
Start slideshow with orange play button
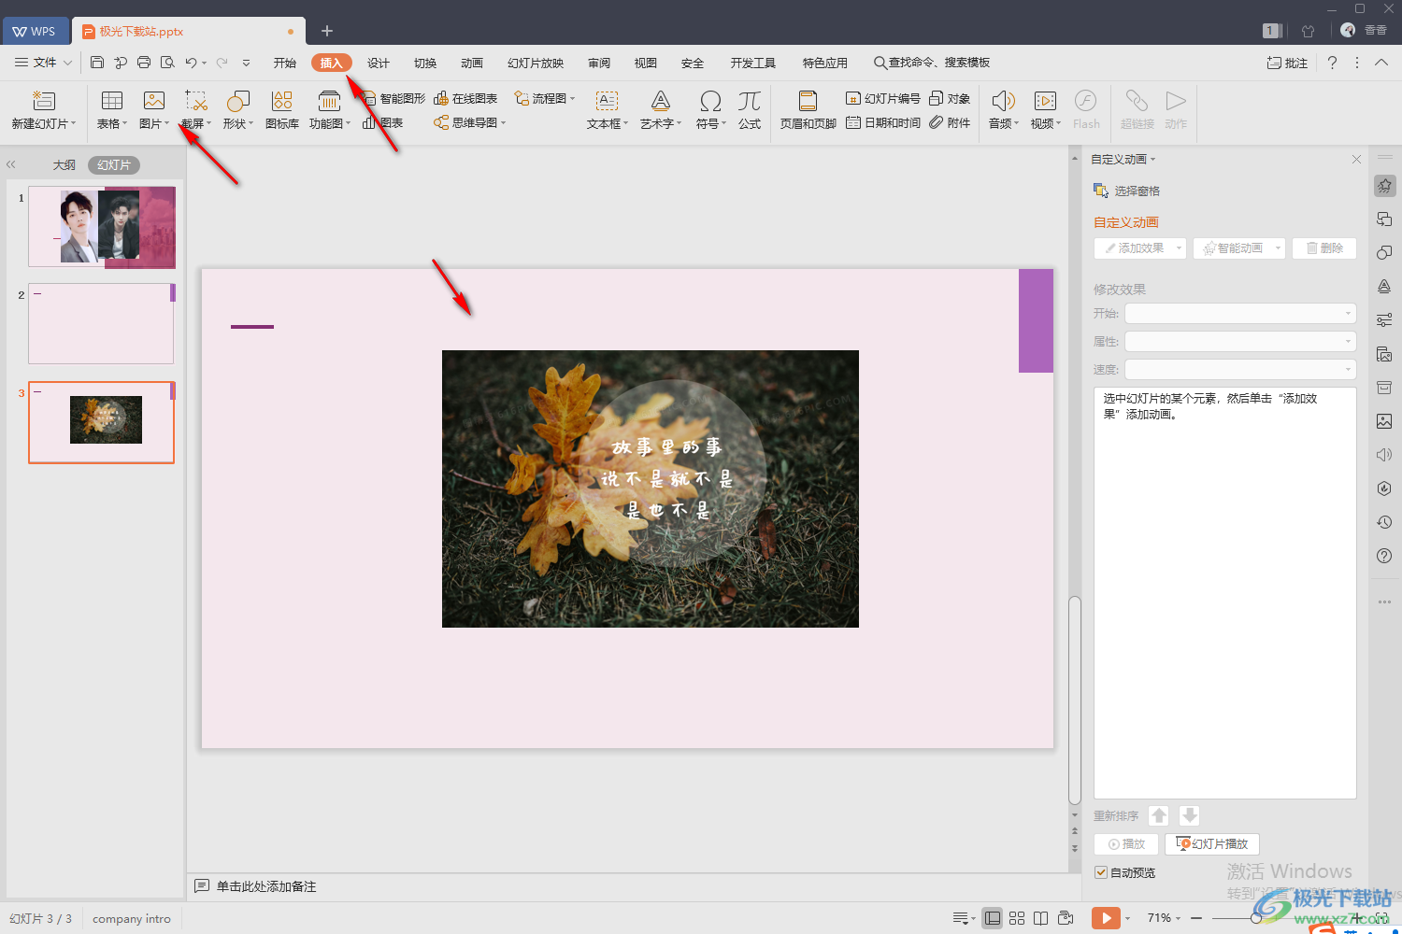[1106, 918]
